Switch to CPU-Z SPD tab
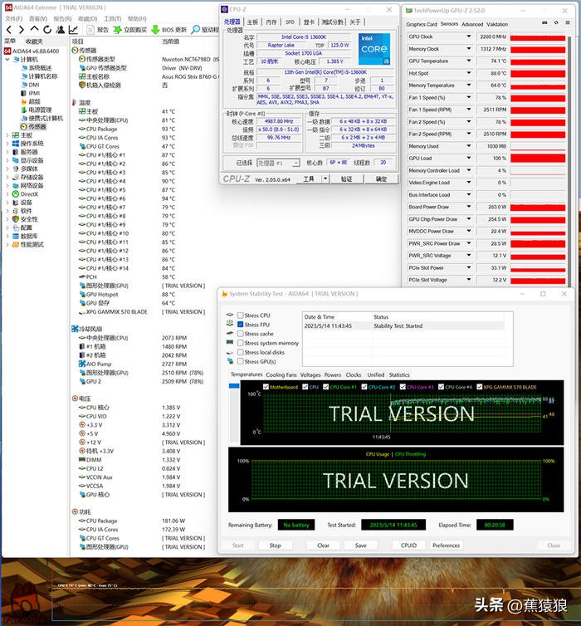 [x=290, y=22]
